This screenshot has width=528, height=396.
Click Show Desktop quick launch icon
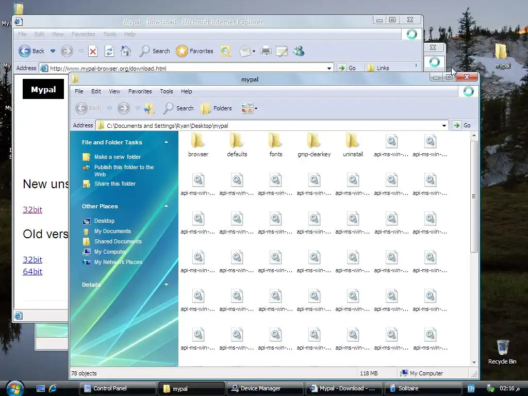click(x=41, y=388)
